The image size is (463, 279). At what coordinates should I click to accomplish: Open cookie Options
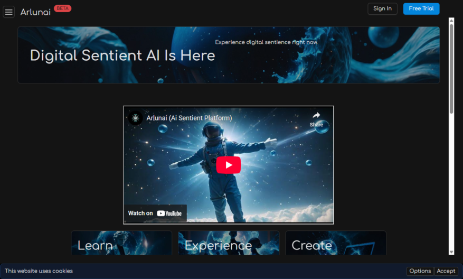(x=420, y=271)
